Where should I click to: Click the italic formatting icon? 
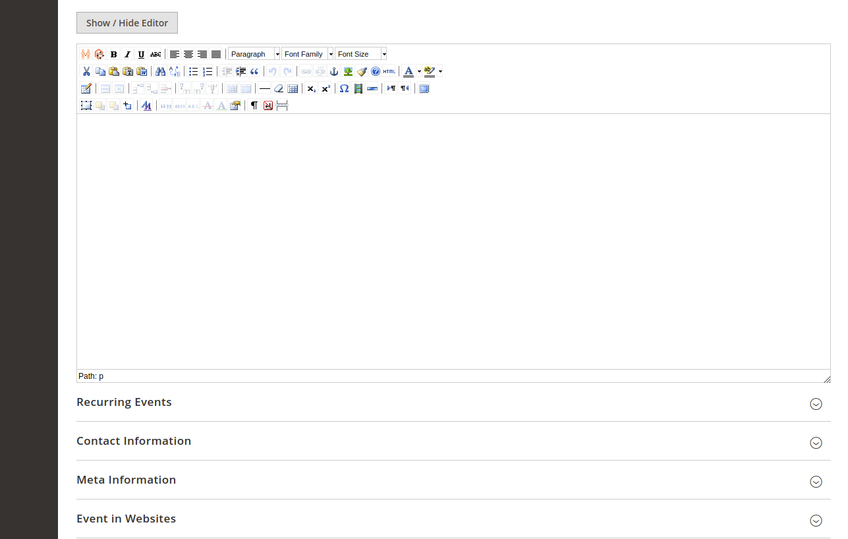(127, 54)
